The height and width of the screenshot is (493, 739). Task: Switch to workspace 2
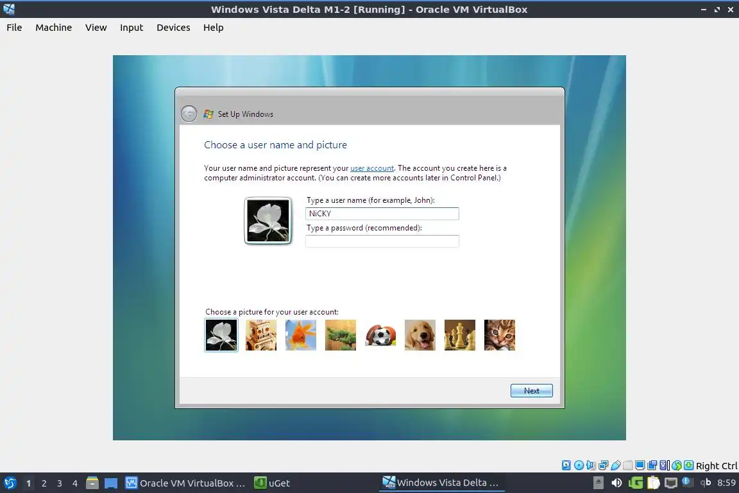tap(44, 483)
